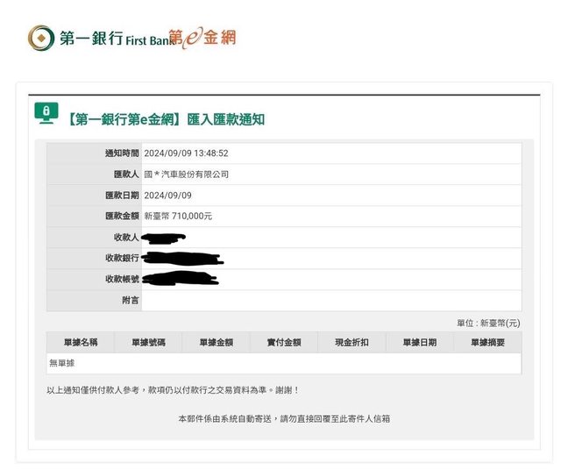This screenshot has width=561, height=470.
Task: Select the 無單據 table row
Action: pyautogui.click(x=283, y=362)
